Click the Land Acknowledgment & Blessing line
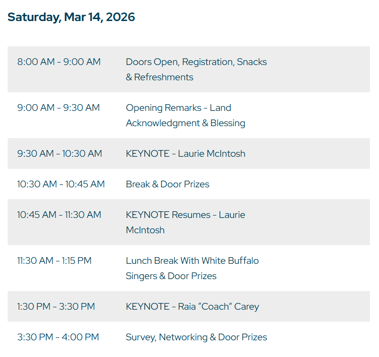The width and height of the screenshot is (379, 357). pyautogui.click(x=185, y=123)
